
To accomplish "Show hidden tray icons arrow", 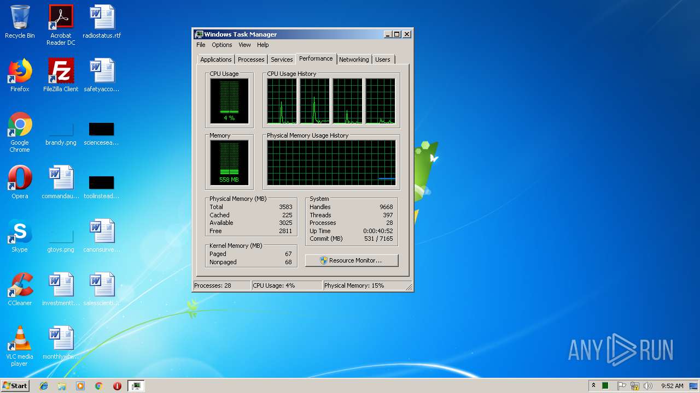I will (593, 385).
